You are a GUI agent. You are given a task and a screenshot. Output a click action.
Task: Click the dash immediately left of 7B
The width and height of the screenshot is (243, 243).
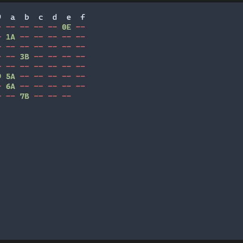(11, 96)
